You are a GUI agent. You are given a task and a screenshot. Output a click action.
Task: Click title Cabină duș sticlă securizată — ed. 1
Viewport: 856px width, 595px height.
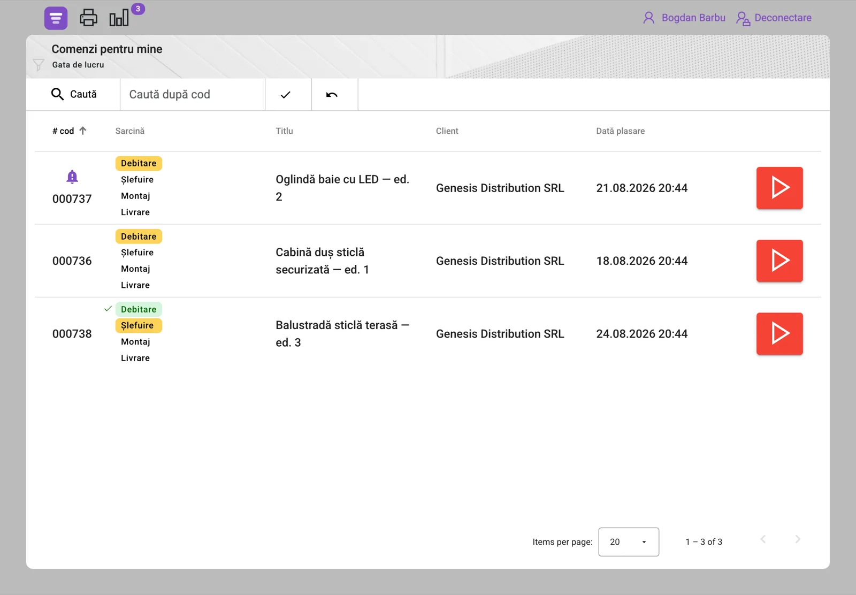click(x=323, y=261)
